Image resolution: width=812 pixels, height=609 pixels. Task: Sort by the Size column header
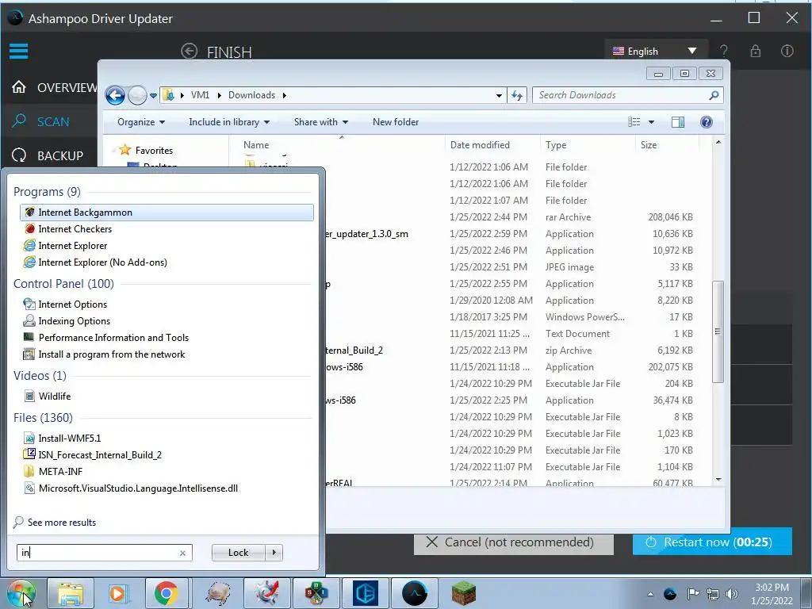667,145
